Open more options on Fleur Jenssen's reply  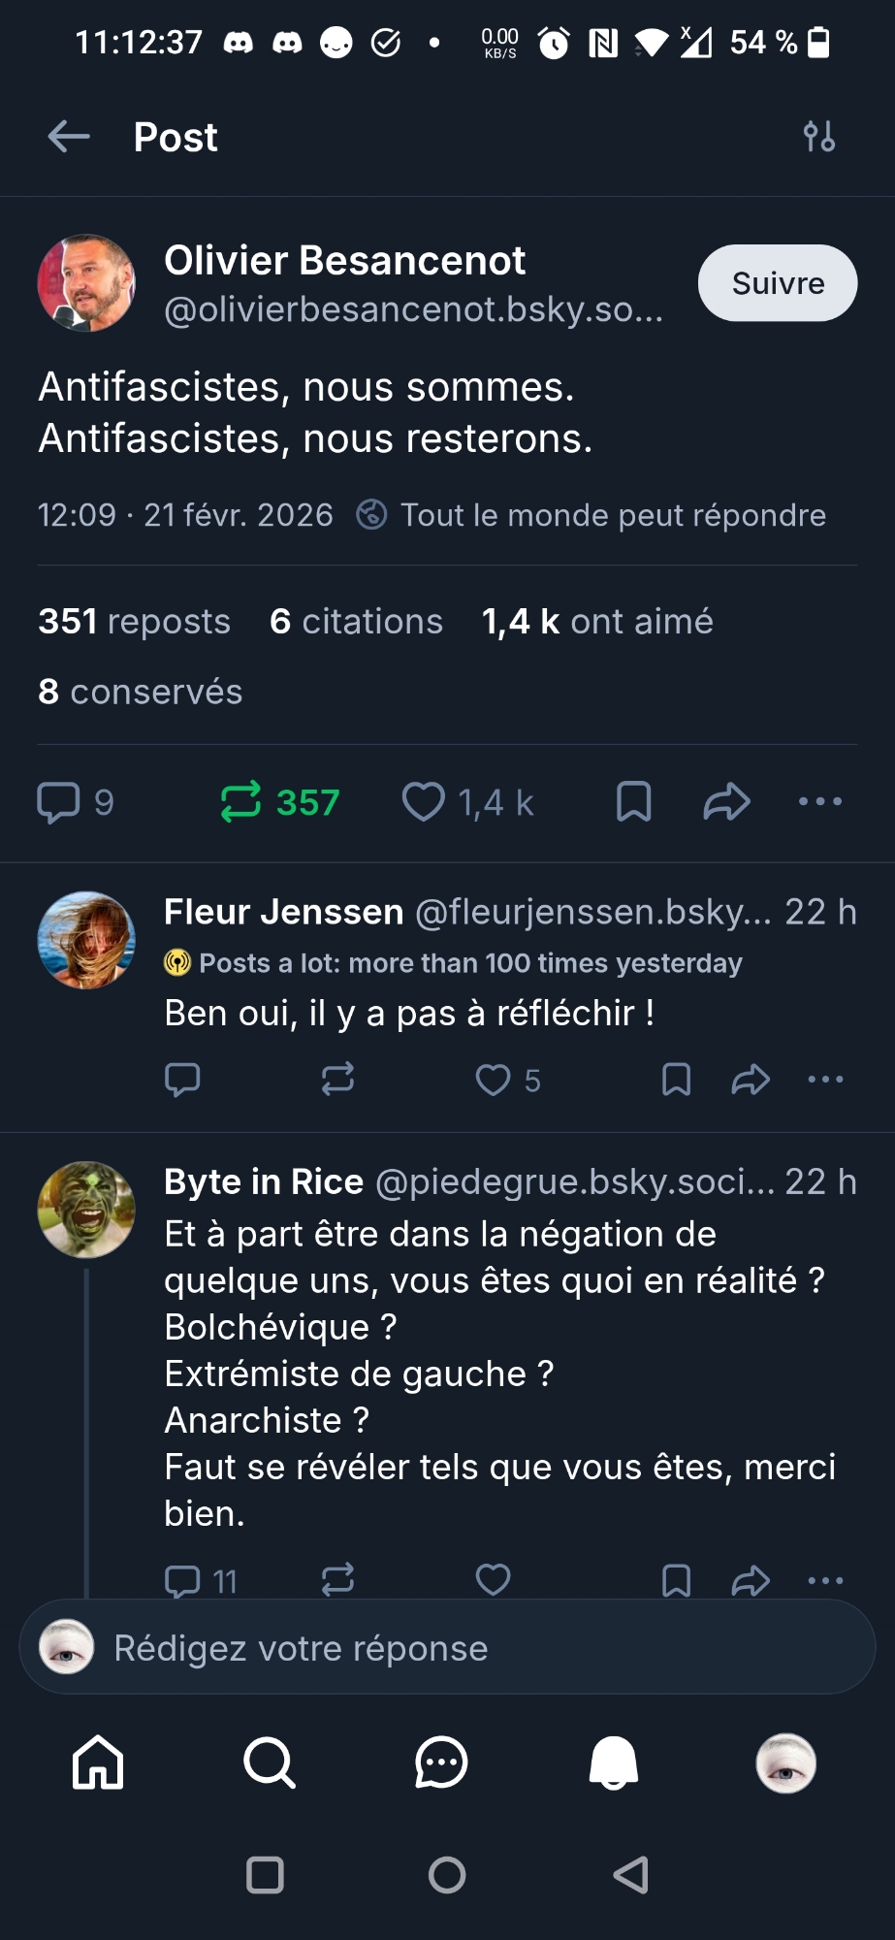[x=825, y=1080]
